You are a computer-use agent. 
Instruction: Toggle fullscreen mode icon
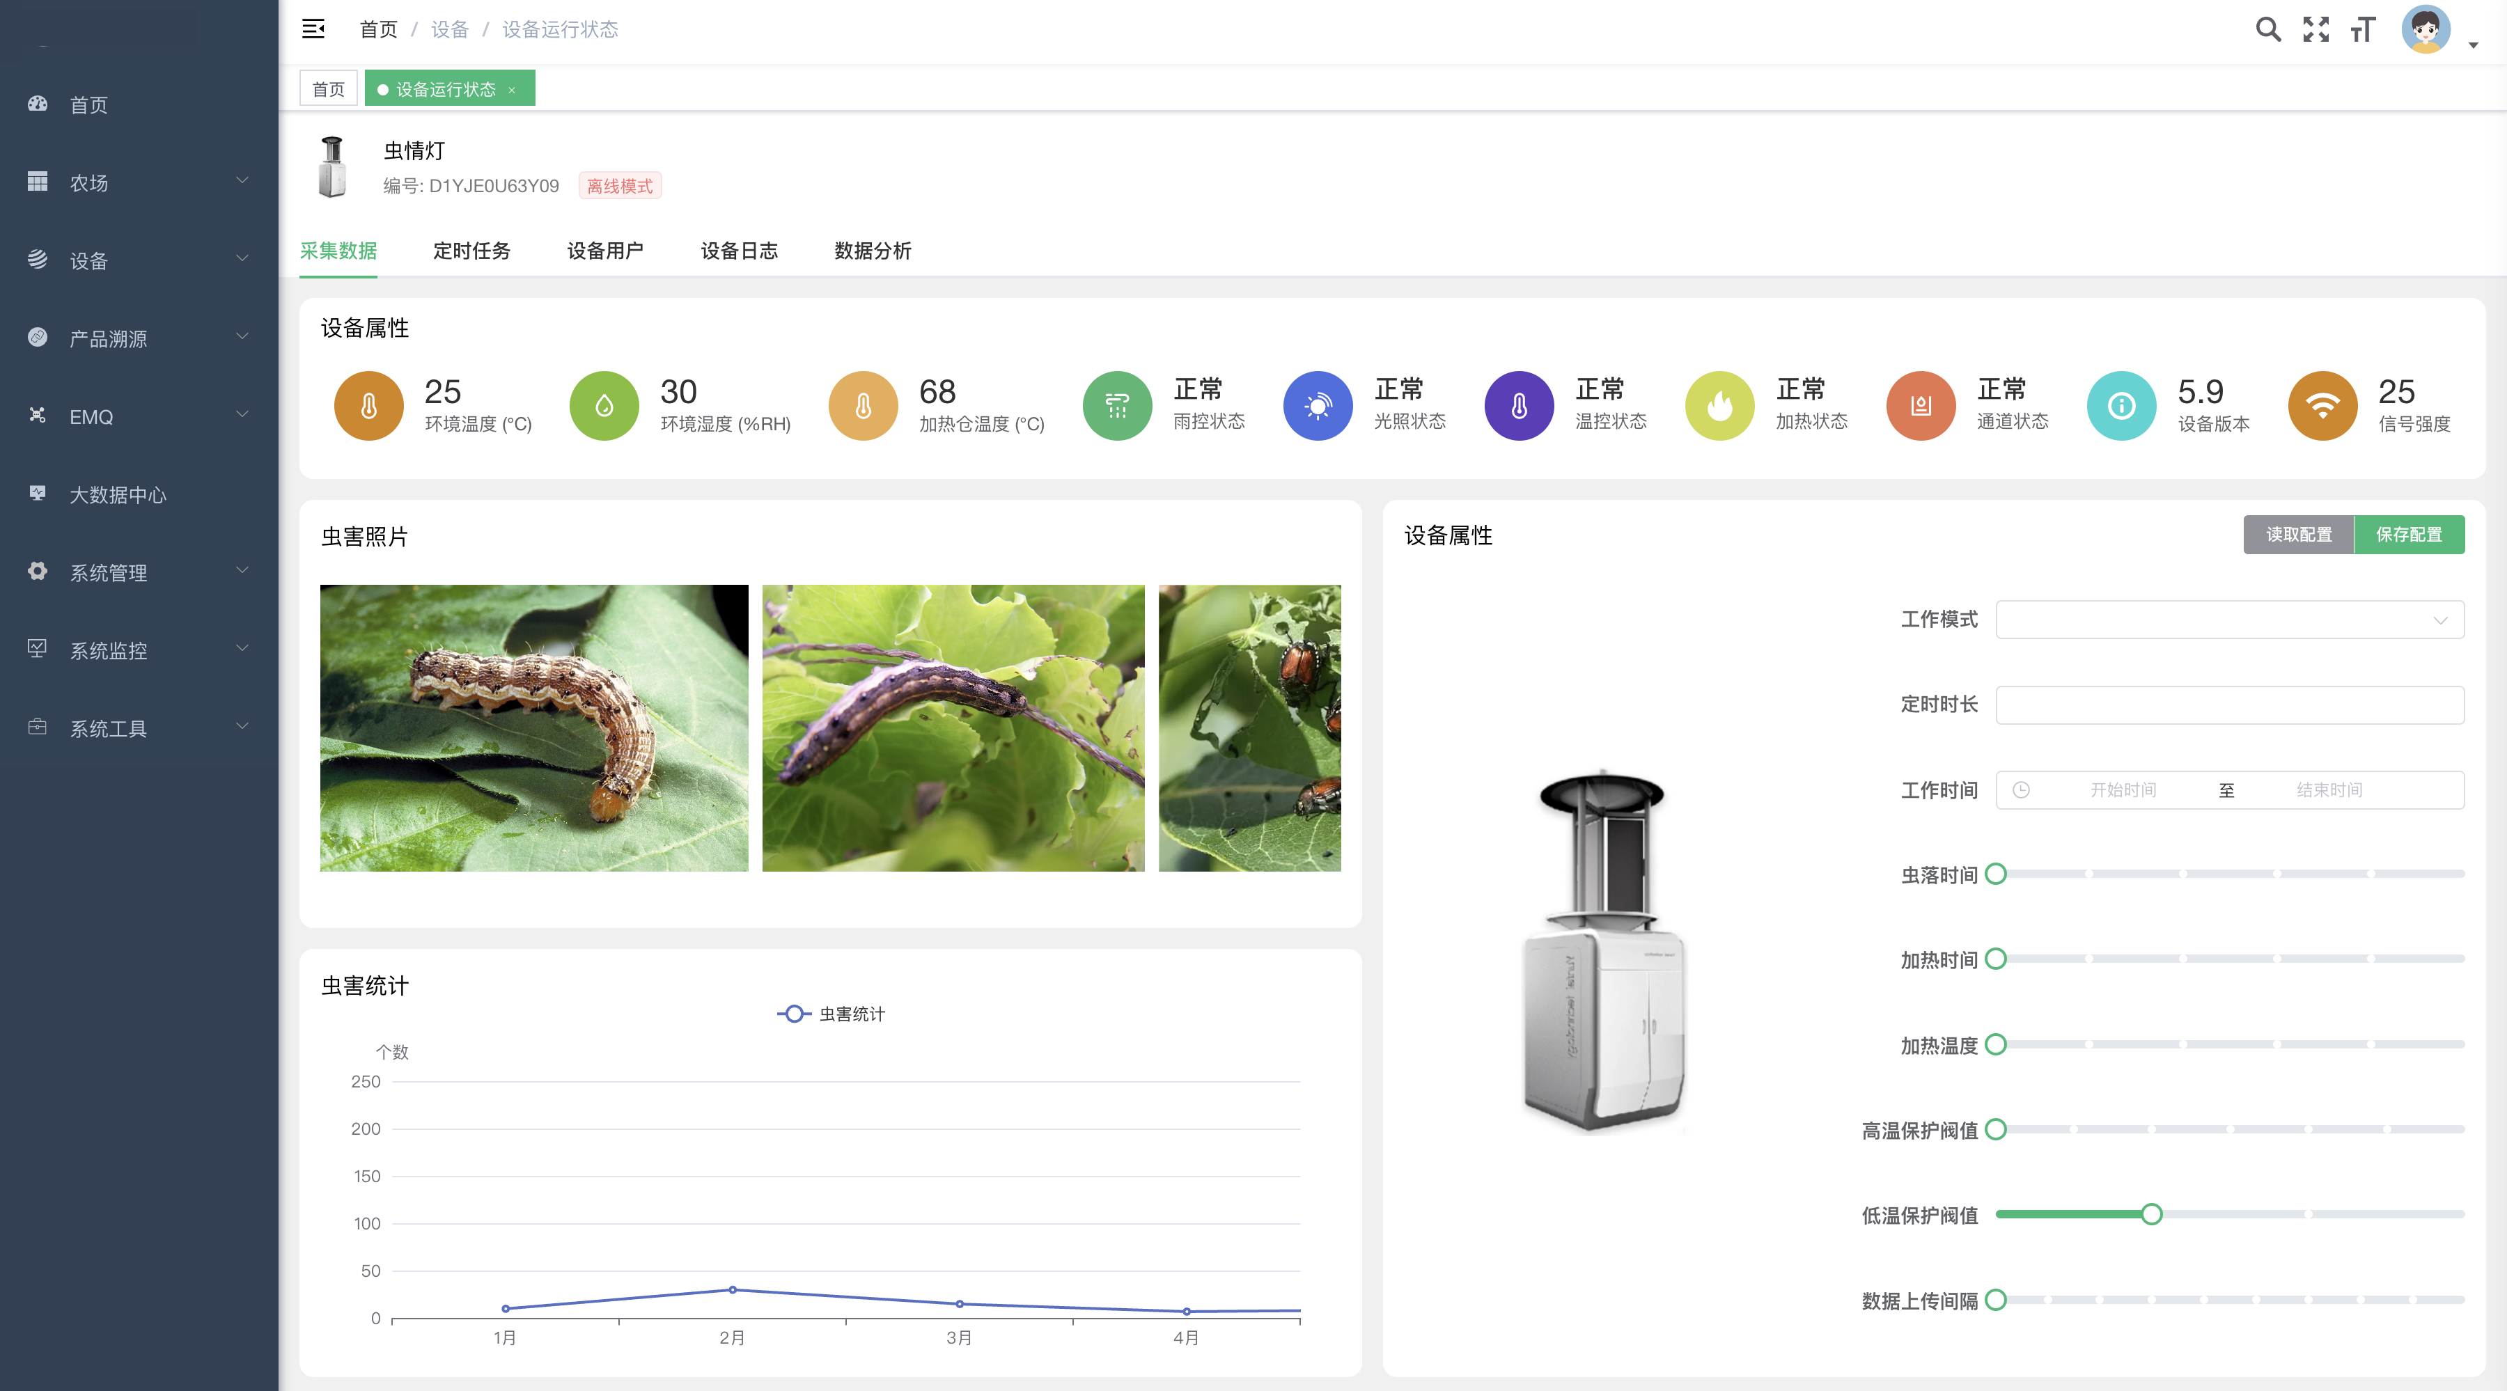2315,29
